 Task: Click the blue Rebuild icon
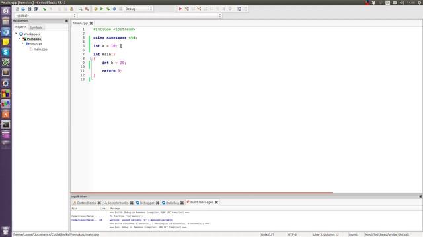[114, 9]
